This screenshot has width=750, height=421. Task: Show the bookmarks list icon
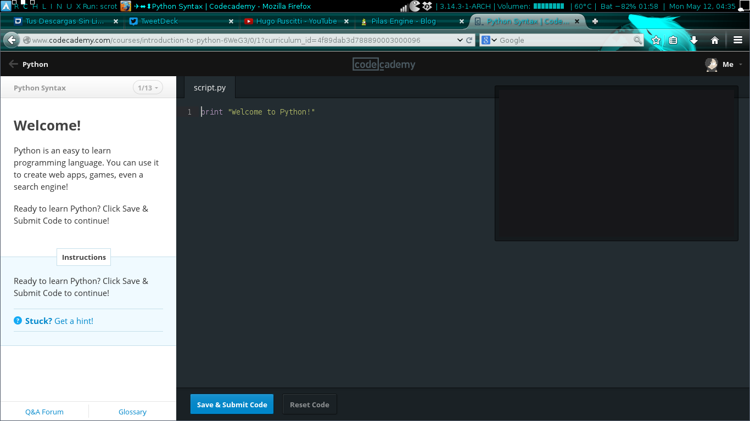tap(673, 40)
